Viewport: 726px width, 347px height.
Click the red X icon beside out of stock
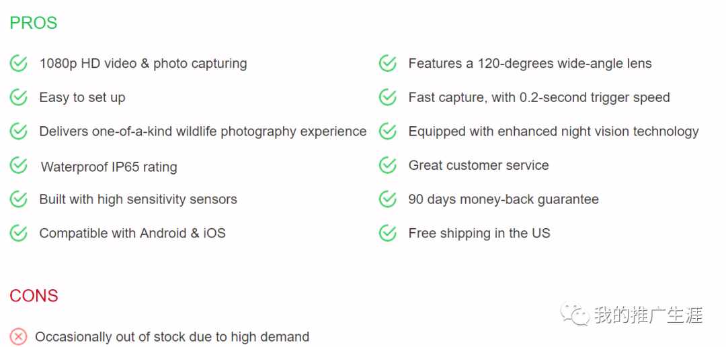(x=19, y=336)
